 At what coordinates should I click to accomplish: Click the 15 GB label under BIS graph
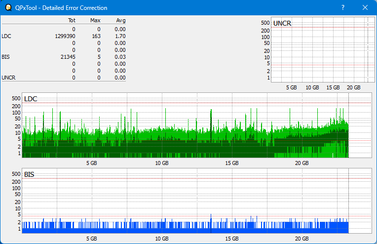click(232, 239)
